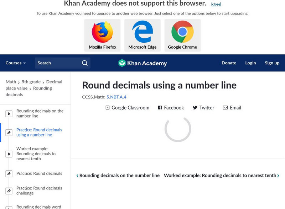This screenshot has width=285, height=209.
Task: Click the search magnifier icon
Action: click(85, 63)
